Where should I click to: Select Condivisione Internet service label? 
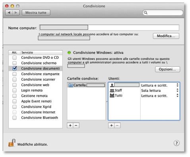[38, 112]
